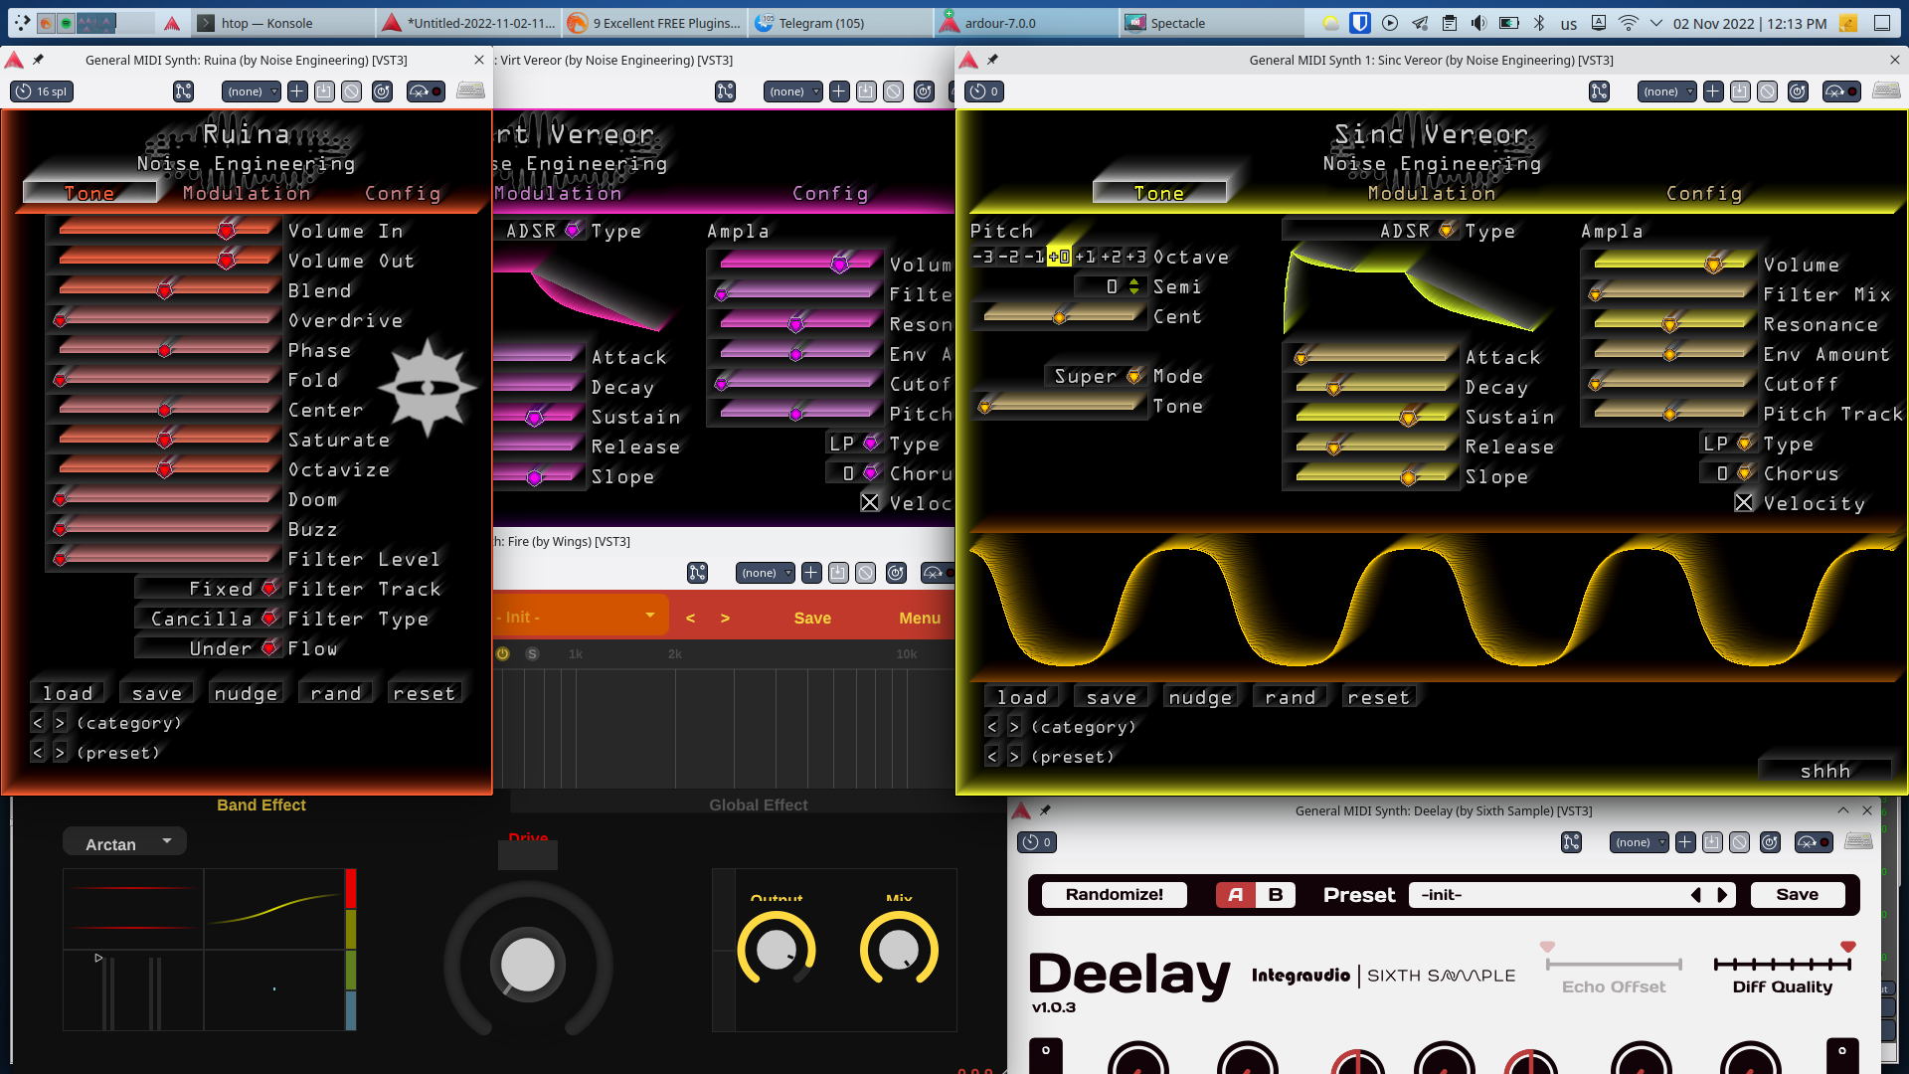Screen dimensions: 1909x1074
Task: Open the Virt Vereor preset (none) dropdown
Action: point(793,91)
